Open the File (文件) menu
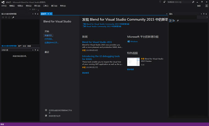The image size is (209, 126). (x=4, y=6)
